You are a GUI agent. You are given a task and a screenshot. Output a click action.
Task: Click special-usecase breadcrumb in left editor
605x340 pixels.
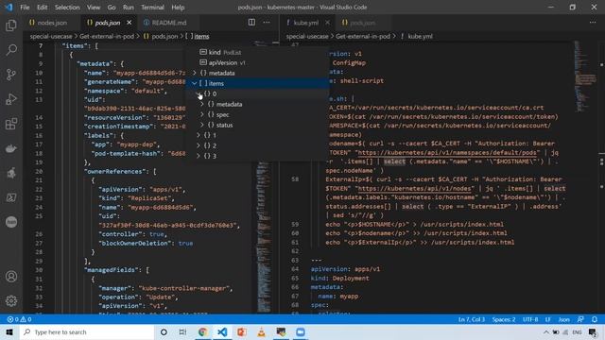51,36
